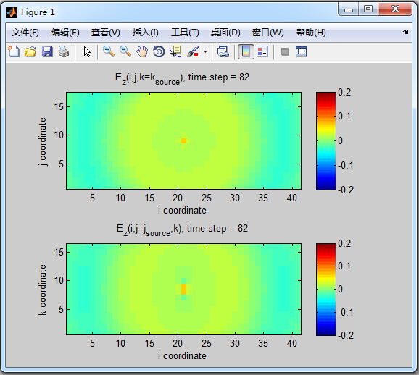Activate the Zoom Out magnifier tool
Screen dimensions: 419x375
point(125,51)
